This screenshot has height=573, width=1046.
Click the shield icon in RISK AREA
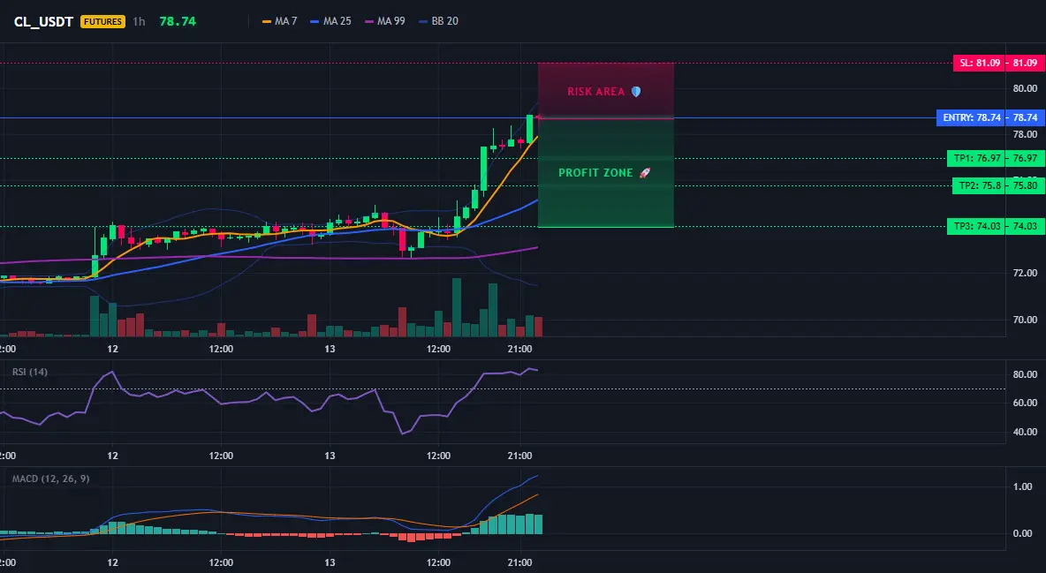636,92
